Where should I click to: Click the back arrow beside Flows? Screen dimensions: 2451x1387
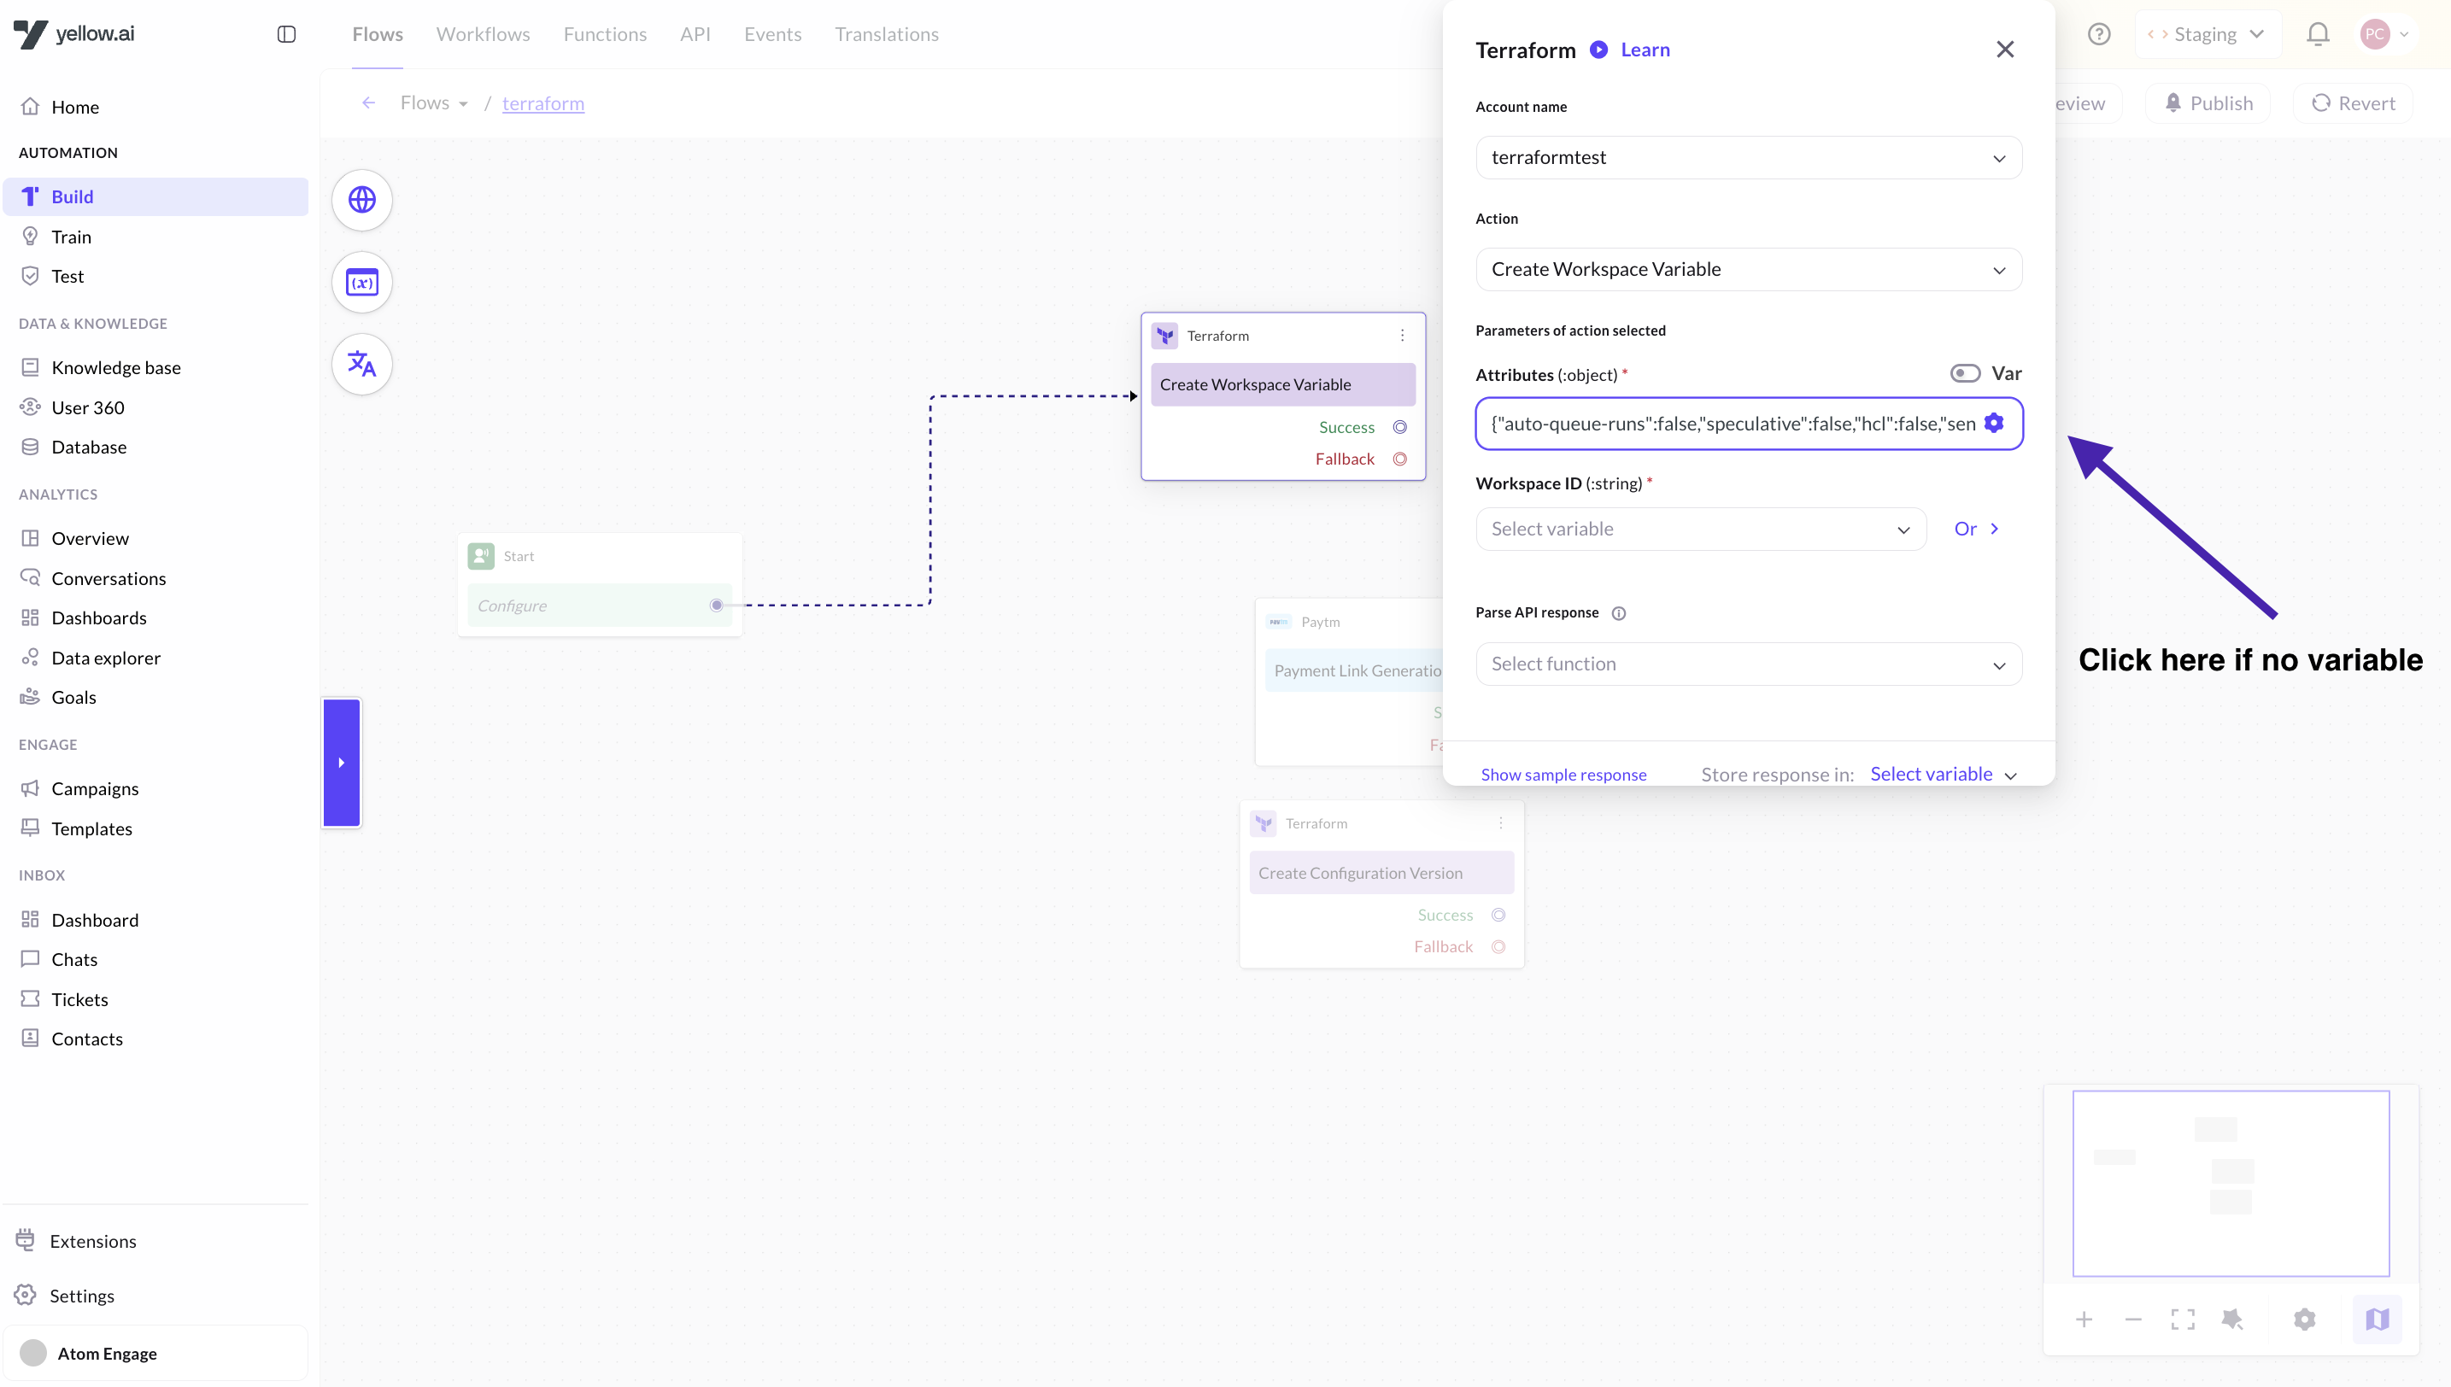tap(369, 102)
